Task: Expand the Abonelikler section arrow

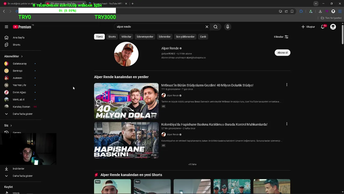Action: pyautogui.click(x=22, y=56)
